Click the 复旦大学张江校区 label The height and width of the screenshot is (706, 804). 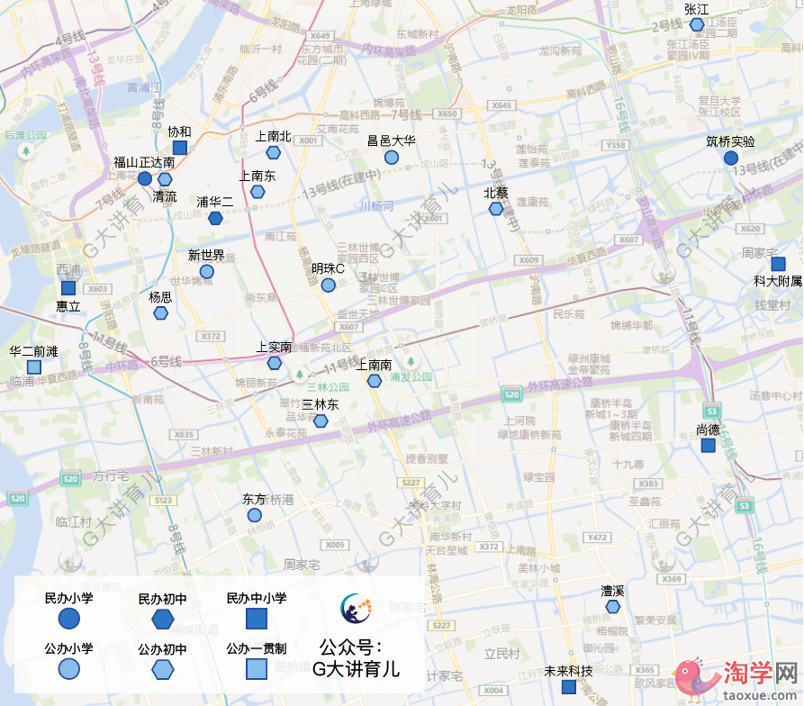[719, 106]
